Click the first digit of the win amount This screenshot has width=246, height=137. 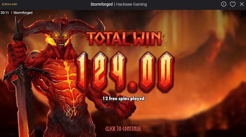click(82, 72)
